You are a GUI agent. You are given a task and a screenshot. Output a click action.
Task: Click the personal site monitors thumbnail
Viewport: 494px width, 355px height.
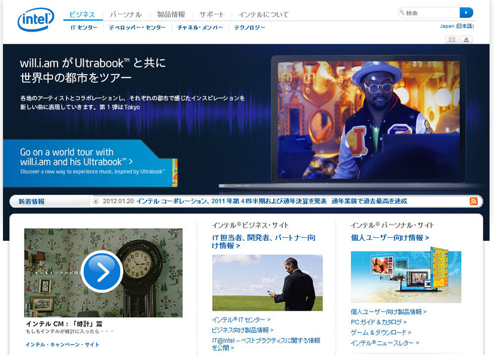pos(406,276)
